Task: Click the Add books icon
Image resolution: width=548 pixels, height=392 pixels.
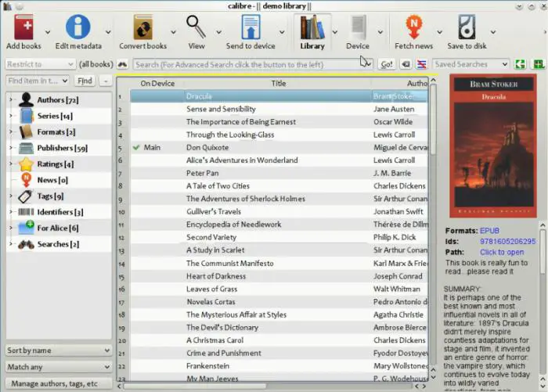Action: (23, 27)
